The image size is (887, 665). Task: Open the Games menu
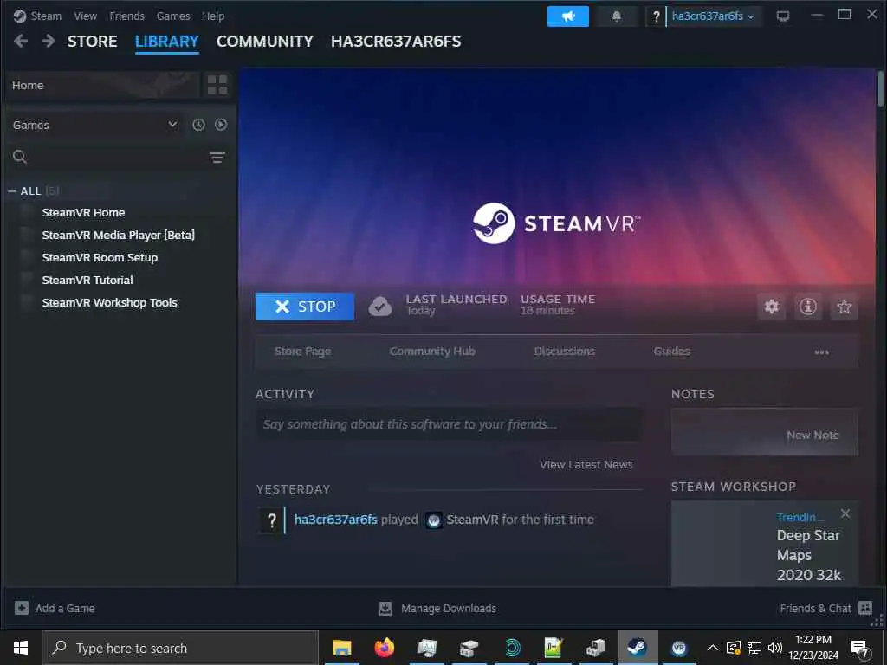[x=173, y=16]
